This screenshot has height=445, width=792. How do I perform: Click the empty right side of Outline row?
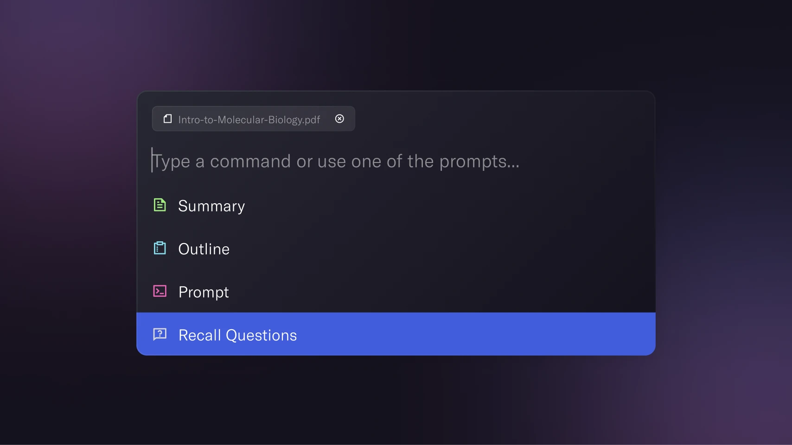[464, 249]
